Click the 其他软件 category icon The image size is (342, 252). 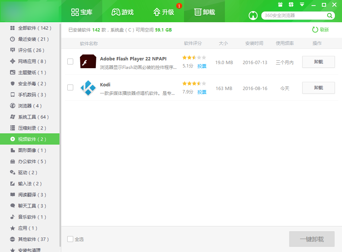pyautogui.click(x=13, y=239)
